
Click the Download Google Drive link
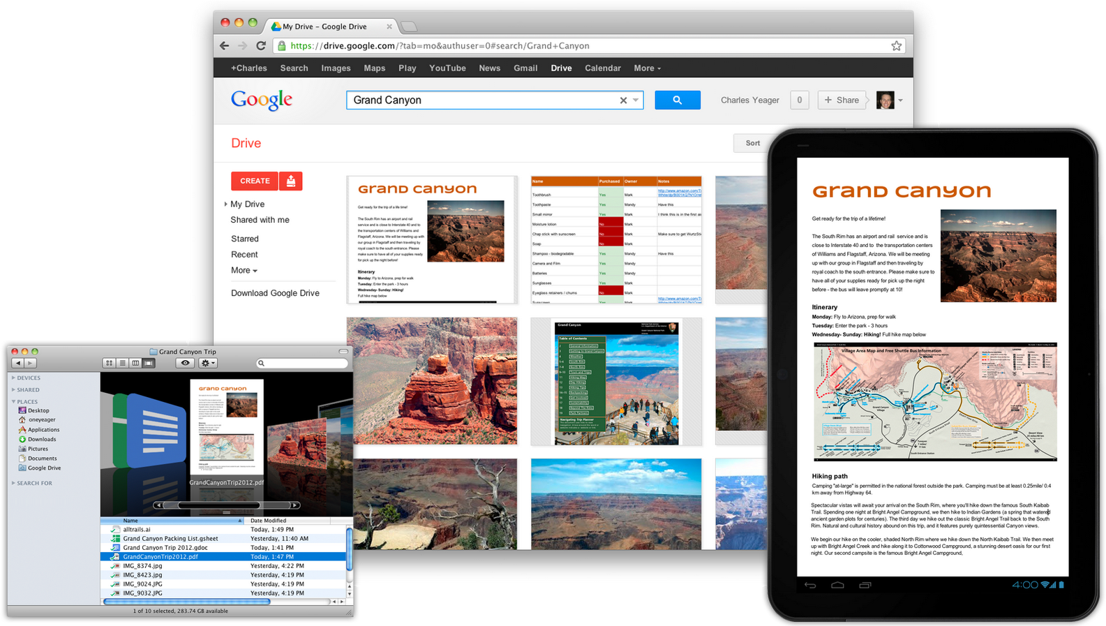[x=275, y=293]
